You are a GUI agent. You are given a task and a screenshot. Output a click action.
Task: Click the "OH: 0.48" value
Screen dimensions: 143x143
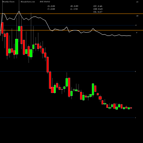point(98,9)
